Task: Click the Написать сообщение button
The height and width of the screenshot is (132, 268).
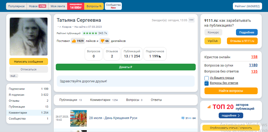Action: (29, 62)
